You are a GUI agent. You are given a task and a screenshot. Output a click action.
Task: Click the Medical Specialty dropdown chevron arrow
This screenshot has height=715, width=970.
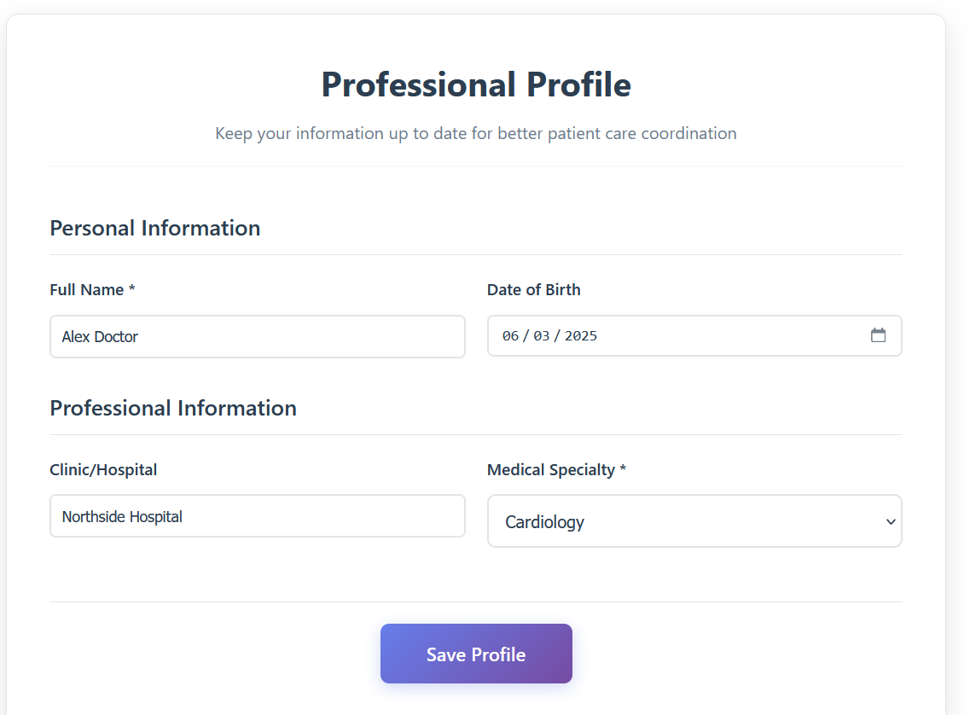coord(891,521)
